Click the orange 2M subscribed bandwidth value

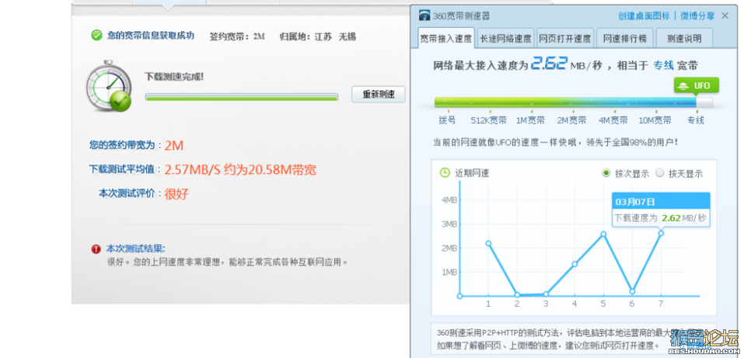tap(173, 145)
